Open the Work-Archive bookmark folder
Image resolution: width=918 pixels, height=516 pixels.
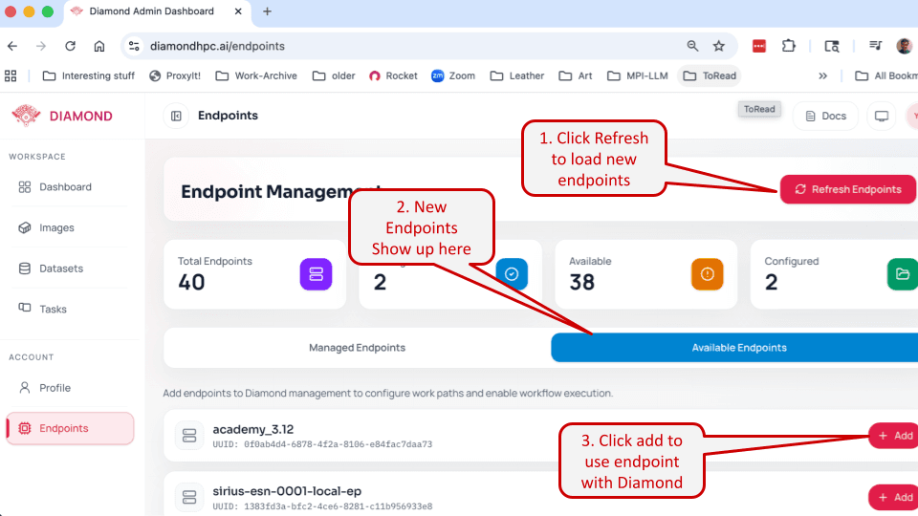pos(256,75)
